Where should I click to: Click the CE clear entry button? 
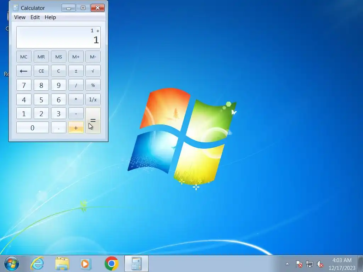[41, 71]
